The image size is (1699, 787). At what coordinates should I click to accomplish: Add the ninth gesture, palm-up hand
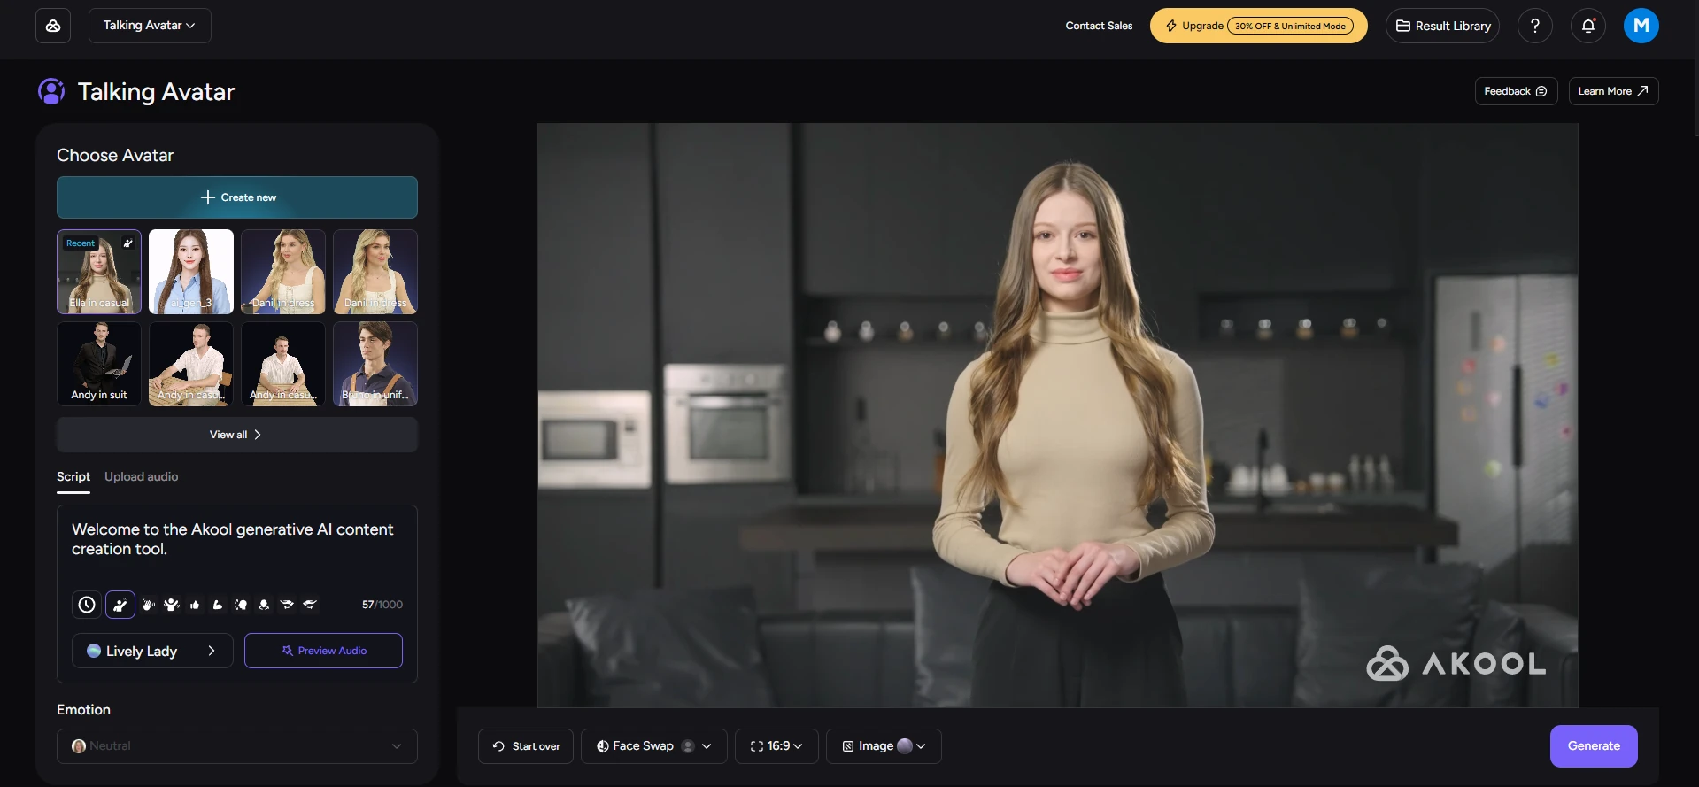(x=287, y=605)
